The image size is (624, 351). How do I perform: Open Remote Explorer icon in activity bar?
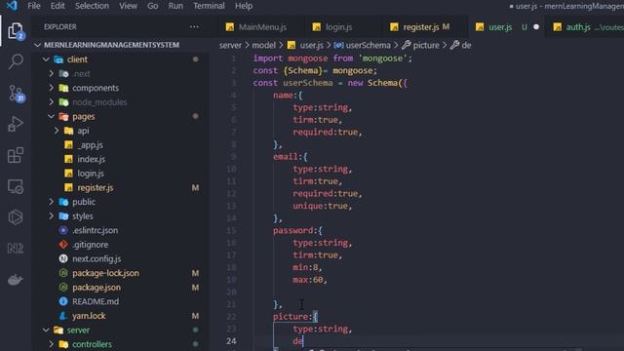coord(16,186)
